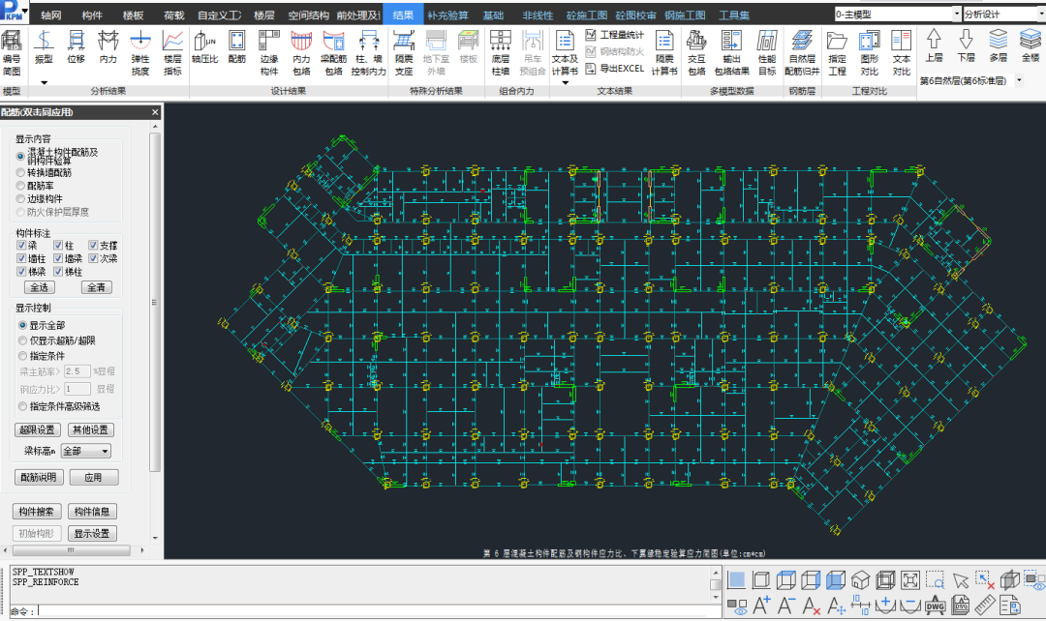
Task: Click the DWG export easel icon
Action: (936, 605)
